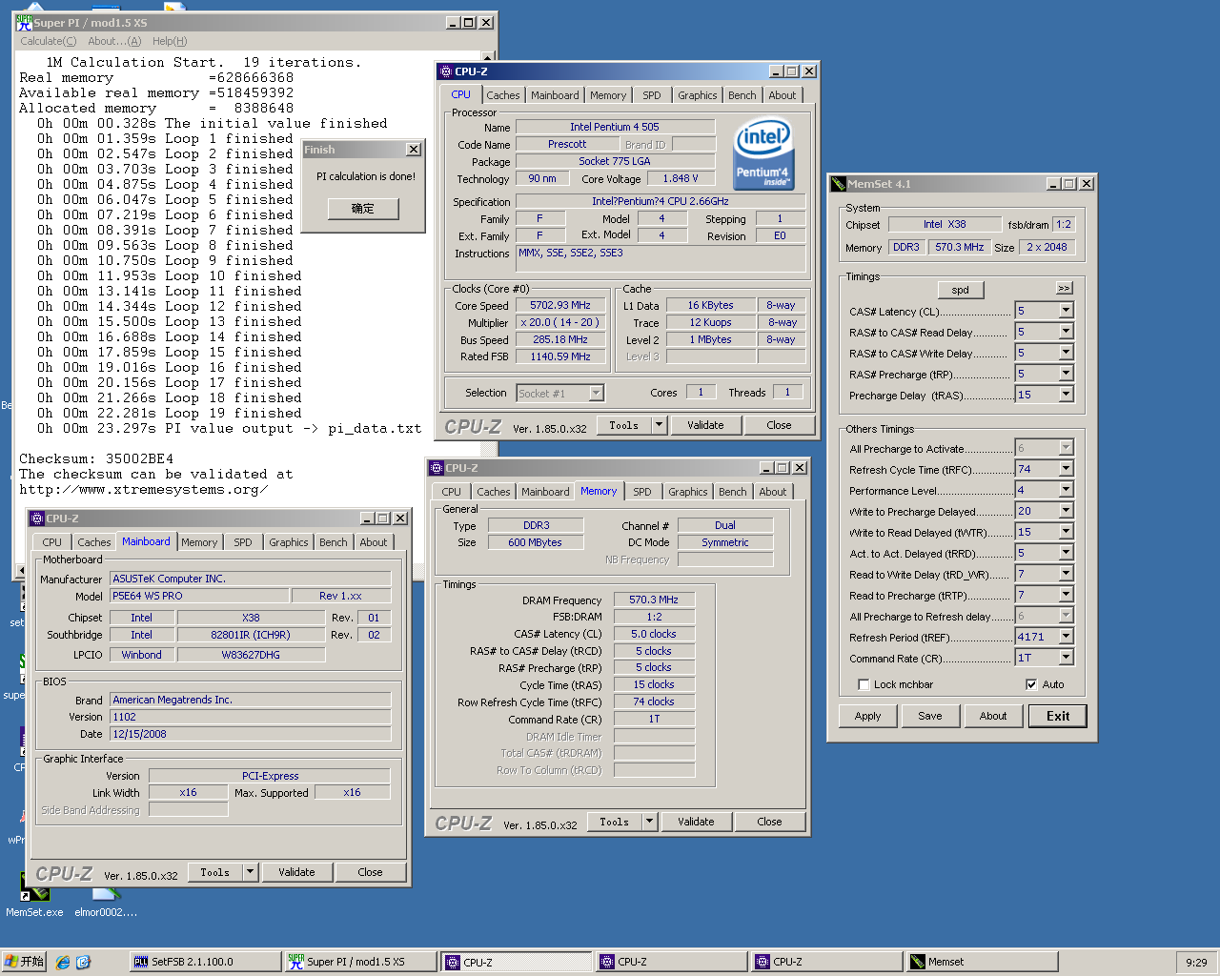Open Tools dropdown arrow in CPU-Z CPU window

pos(659,425)
